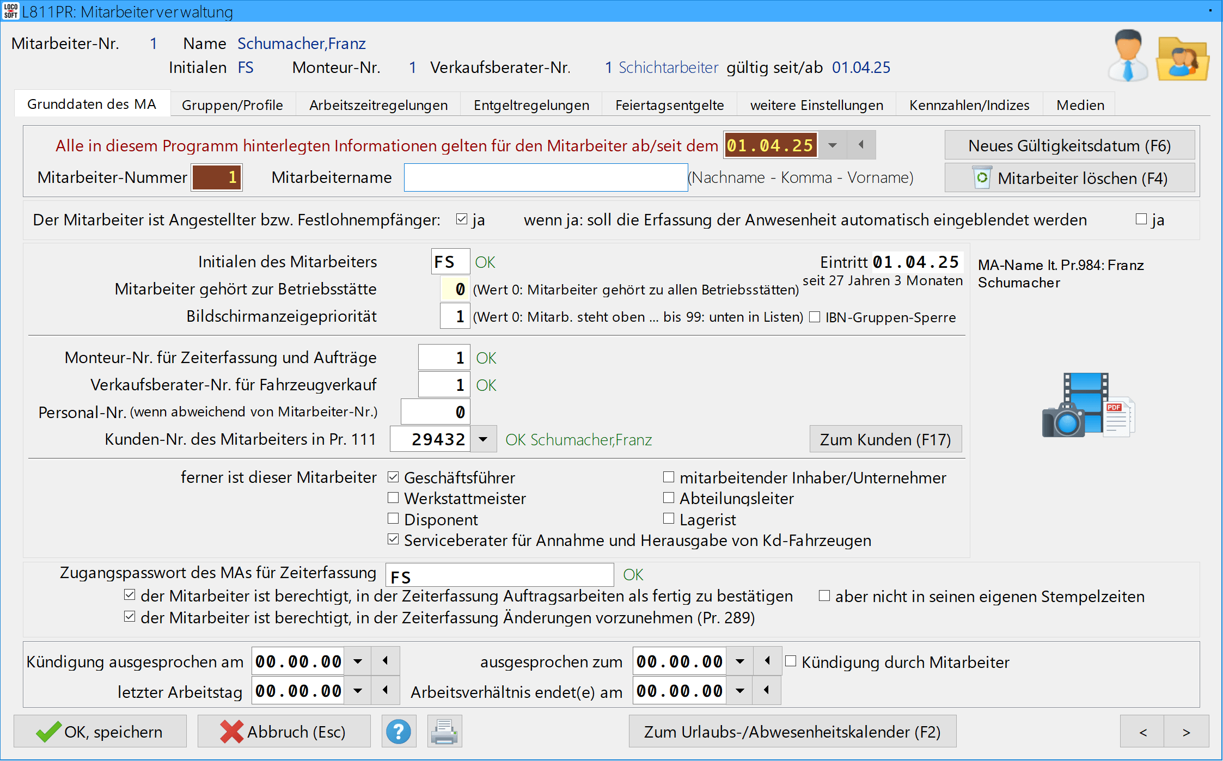Expand the validity date 01.04.25 dropdown
This screenshot has width=1223, height=761.
[832, 145]
